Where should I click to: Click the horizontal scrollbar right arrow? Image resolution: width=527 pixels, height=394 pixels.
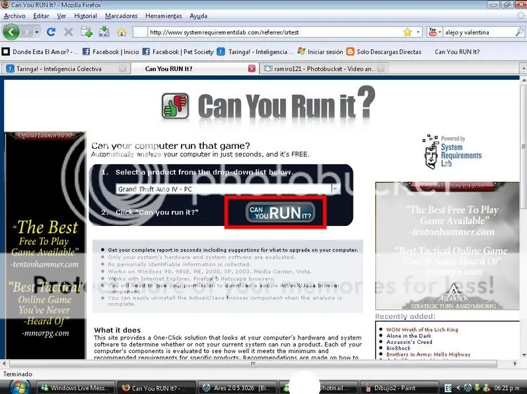pos(516,364)
